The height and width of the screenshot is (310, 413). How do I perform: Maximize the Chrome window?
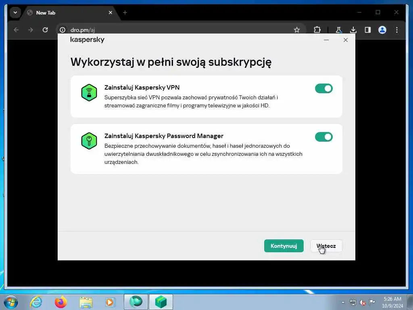(378, 12)
